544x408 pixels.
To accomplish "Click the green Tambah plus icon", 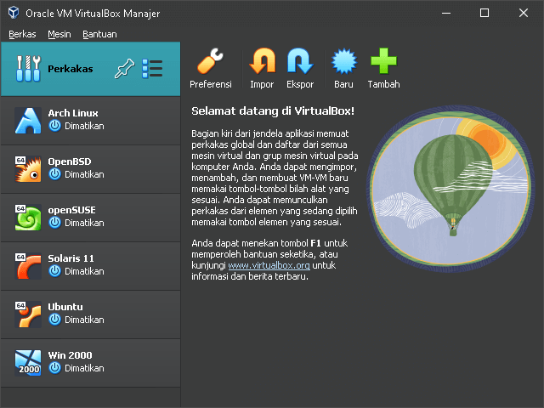I will (x=383, y=62).
